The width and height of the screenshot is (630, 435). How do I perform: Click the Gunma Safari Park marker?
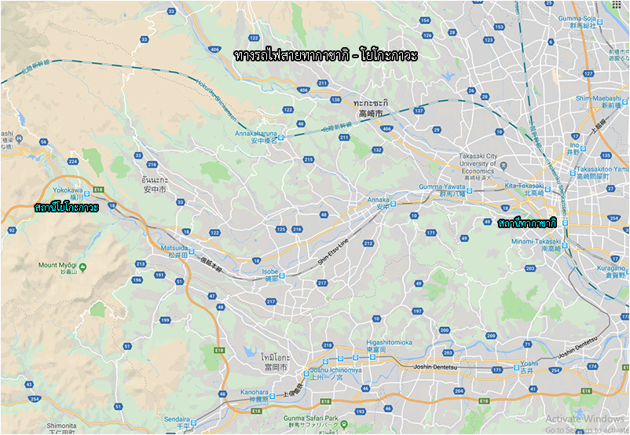point(344,425)
